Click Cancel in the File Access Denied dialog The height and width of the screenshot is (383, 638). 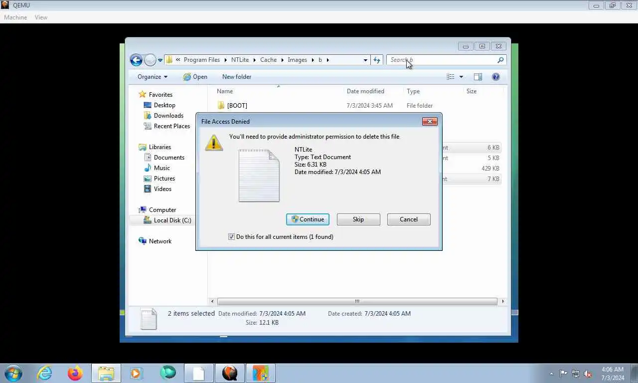pyautogui.click(x=409, y=219)
